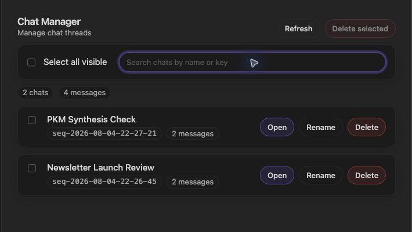Click the PKM Synthesis Check title
412x232 pixels.
tap(92, 119)
